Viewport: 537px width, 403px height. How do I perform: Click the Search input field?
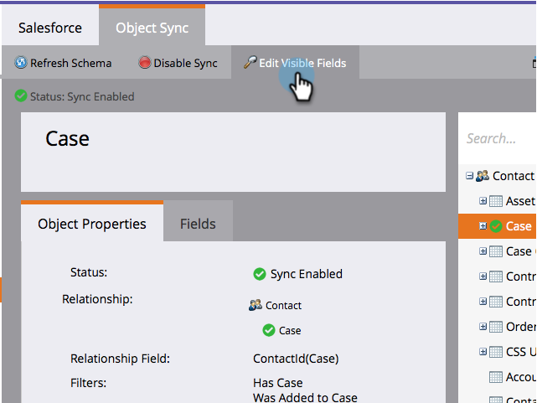pyautogui.click(x=499, y=138)
